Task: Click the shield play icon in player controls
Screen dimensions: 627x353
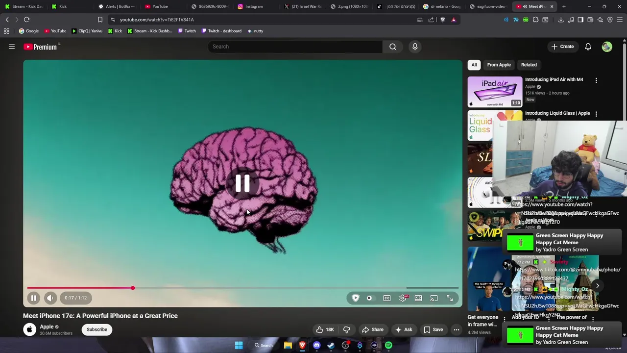Action: coord(356,298)
